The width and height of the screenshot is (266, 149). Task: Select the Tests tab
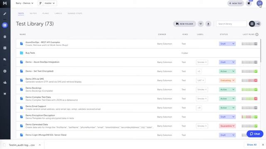(x=21, y=13)
